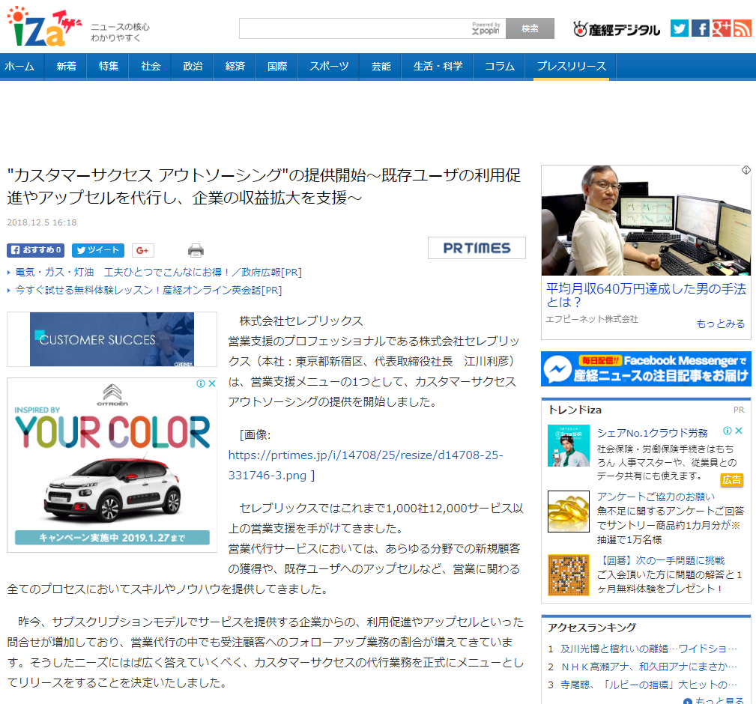Open 平均月収640万円達成した男の手法 link
The height and width of the screenshot is (704, 756).
point(646,295)
